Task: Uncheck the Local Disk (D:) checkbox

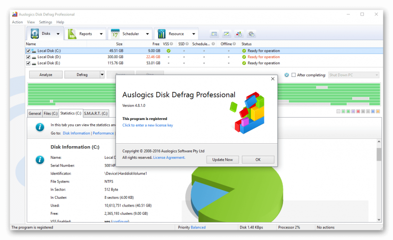Action: 28,57
